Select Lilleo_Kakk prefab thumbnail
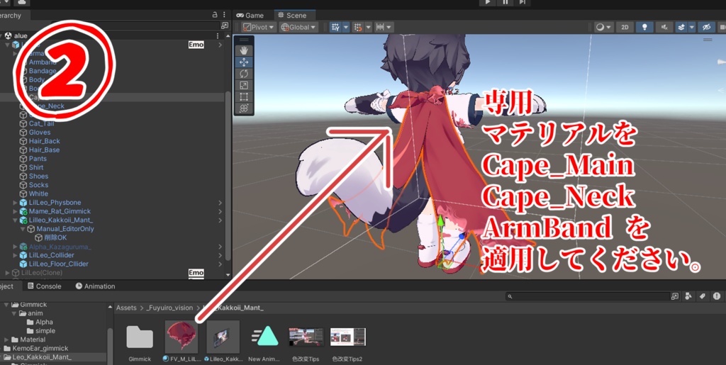The height and width of the screenshot is (365, 726). tap(223, 337)
